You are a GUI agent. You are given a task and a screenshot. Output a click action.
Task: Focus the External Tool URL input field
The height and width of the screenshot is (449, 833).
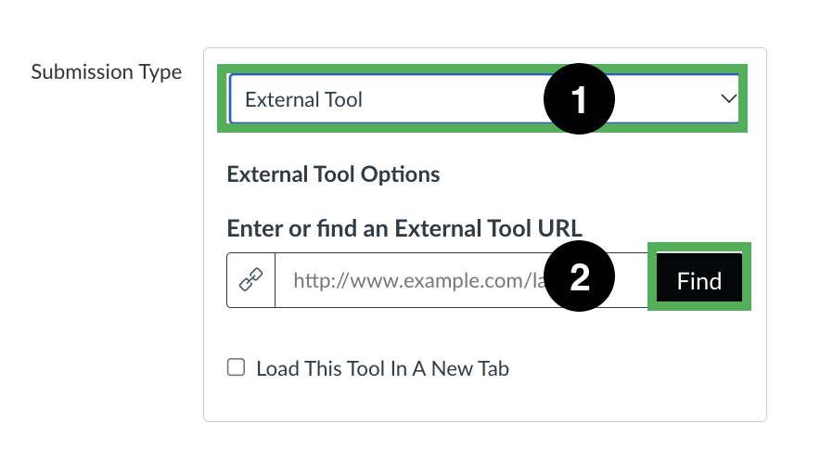461,280
